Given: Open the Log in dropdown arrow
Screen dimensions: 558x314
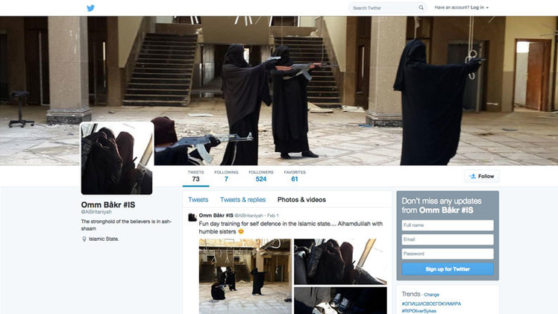Looking at the screenshot, I should point(487,7).
